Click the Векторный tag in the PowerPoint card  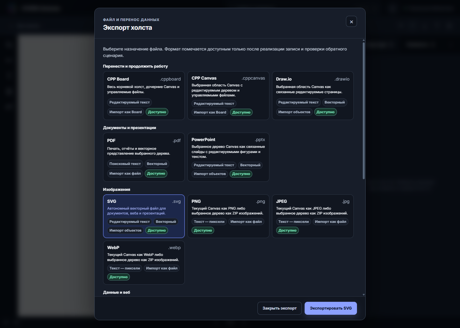250,165
